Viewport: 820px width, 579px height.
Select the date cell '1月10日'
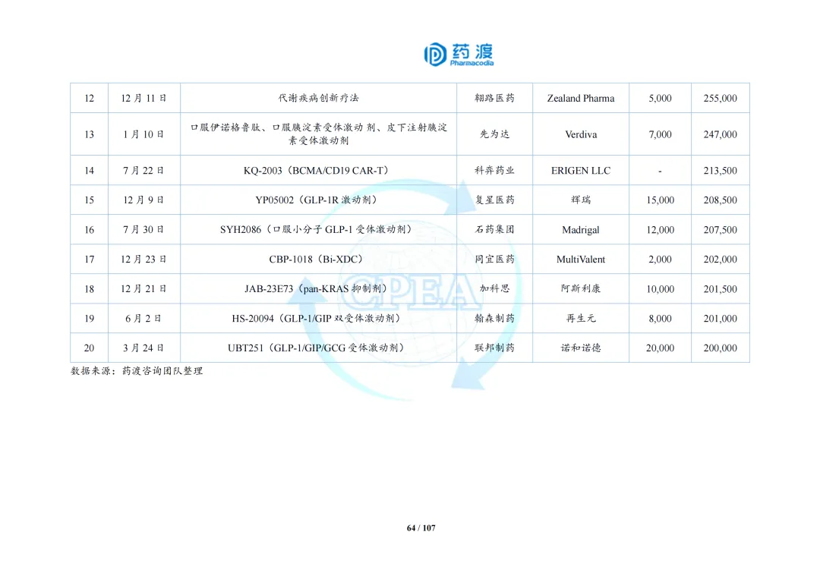(143, 134)
